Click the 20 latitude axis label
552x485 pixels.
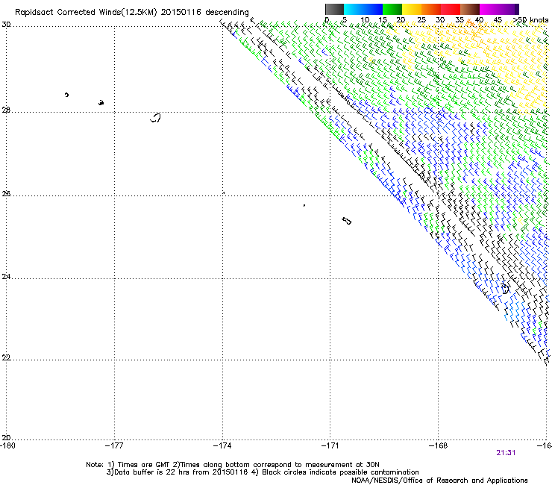6,438
